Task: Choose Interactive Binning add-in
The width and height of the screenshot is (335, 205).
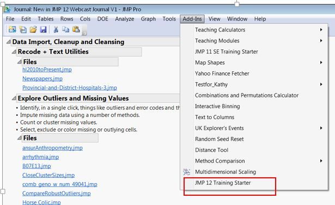Action: (254, 106)
